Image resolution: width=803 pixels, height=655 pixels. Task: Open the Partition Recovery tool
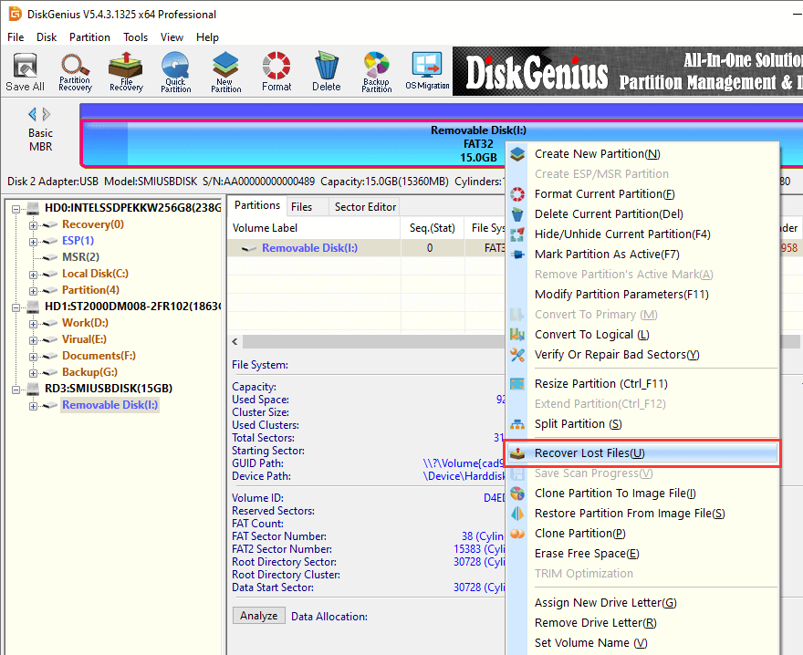pos(75,71)
